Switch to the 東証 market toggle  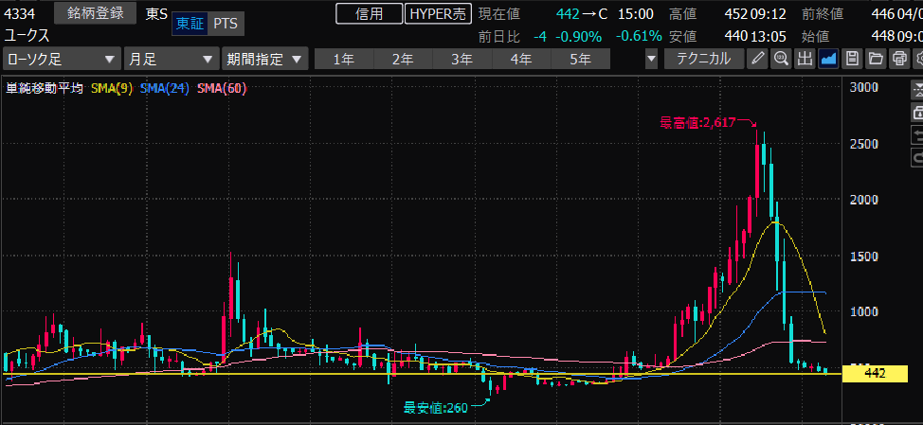tap(190, 24)
